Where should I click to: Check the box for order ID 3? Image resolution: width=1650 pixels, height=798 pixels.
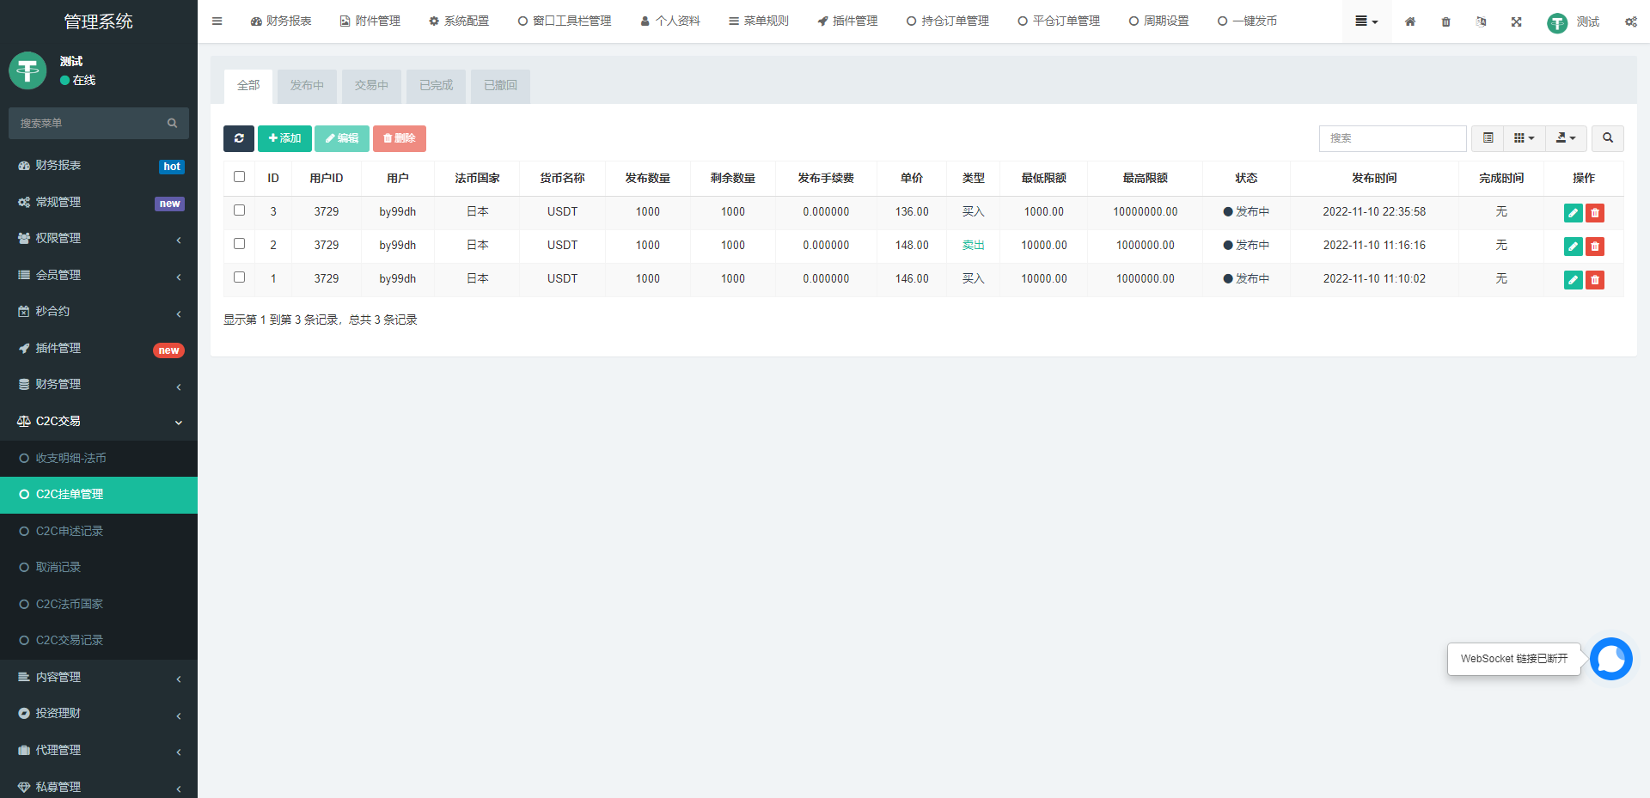pyautogui.click(x=240, y=210)
